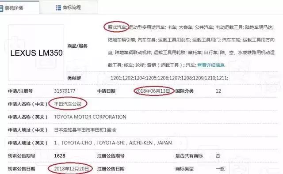Viewport: 283px width, 174px height.
Task: Click the 申请人名称（英文） label
Action: [27, 117]
